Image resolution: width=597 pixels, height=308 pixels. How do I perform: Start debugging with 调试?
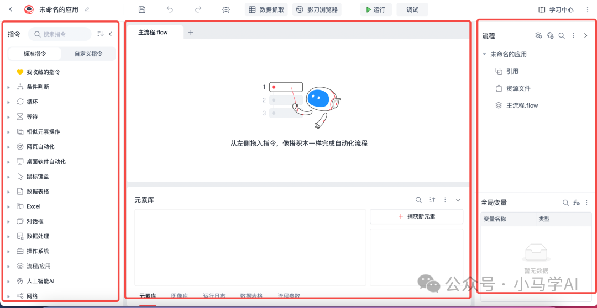tap(412, 9)
